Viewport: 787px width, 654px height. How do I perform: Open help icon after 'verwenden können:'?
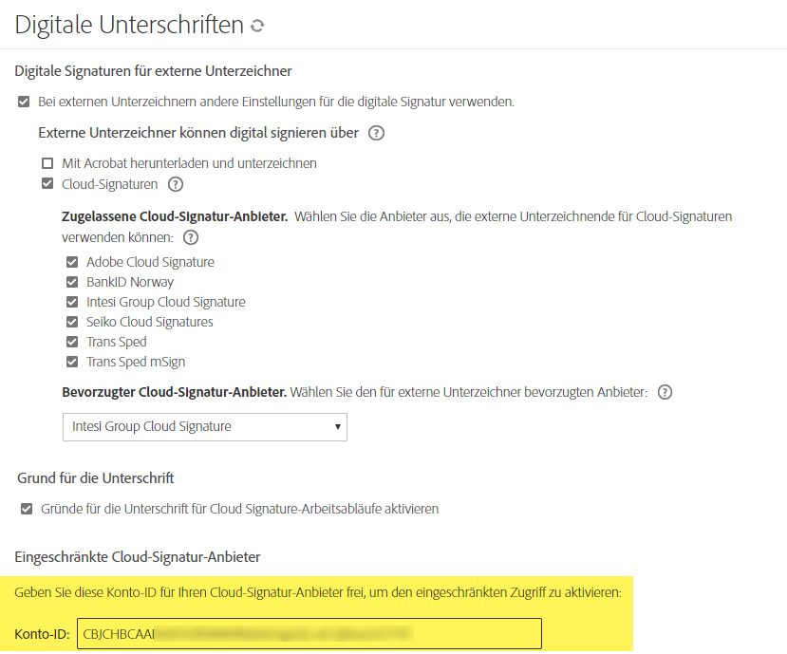pyautogui.click(x=190, y=237)
